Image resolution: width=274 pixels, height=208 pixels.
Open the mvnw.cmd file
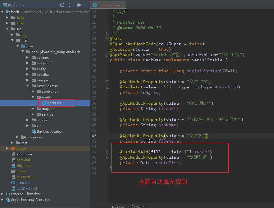25,177
